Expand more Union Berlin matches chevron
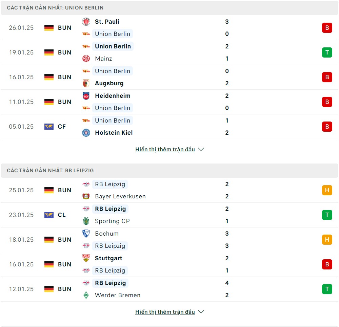 pyautogui.click(x=201, y=149)
